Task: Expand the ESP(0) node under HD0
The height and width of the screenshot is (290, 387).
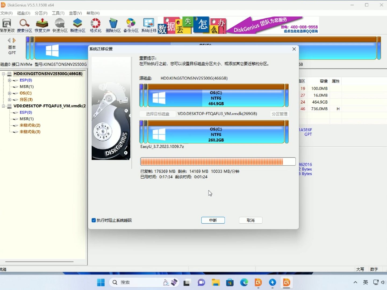Action: [9, 80]
